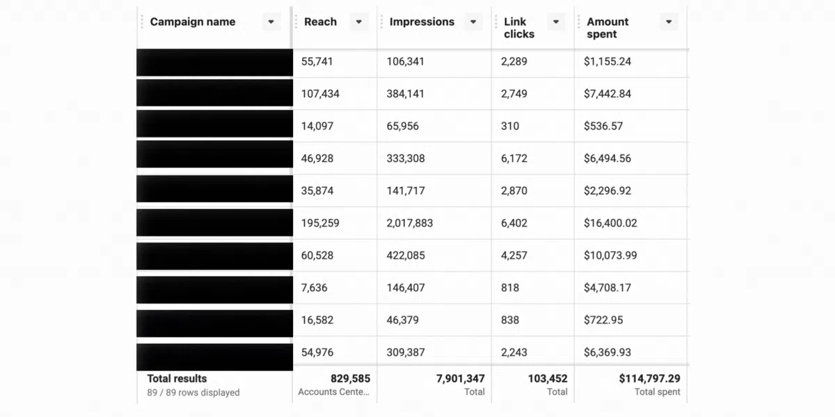Image resolution: width=835 pixels, height=417 pixels.
Task: Click the Reach column grip handle
Action: click(297, 22)
